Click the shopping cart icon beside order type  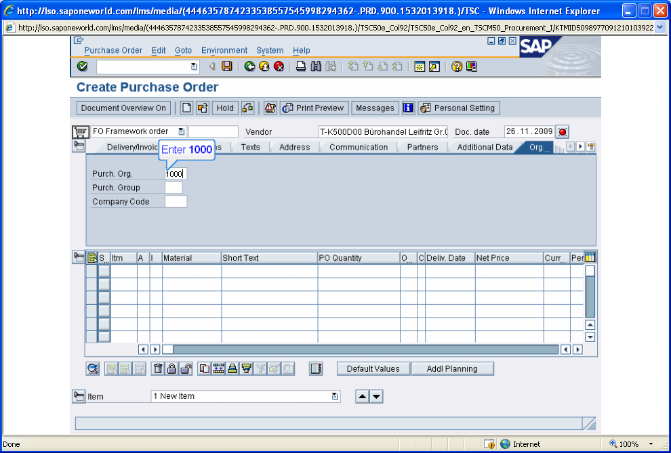[79, 131]
